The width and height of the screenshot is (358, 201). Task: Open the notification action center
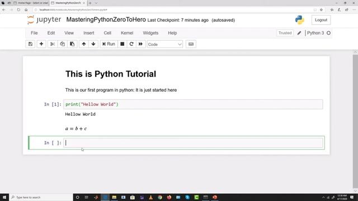click(352, 197)
